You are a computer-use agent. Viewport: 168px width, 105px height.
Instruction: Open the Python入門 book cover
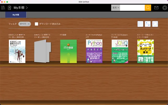94,51
